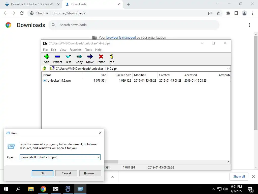The image size is (258, 194).
Task: Show hidden system tray icons
Action: (x=213, y=189)
